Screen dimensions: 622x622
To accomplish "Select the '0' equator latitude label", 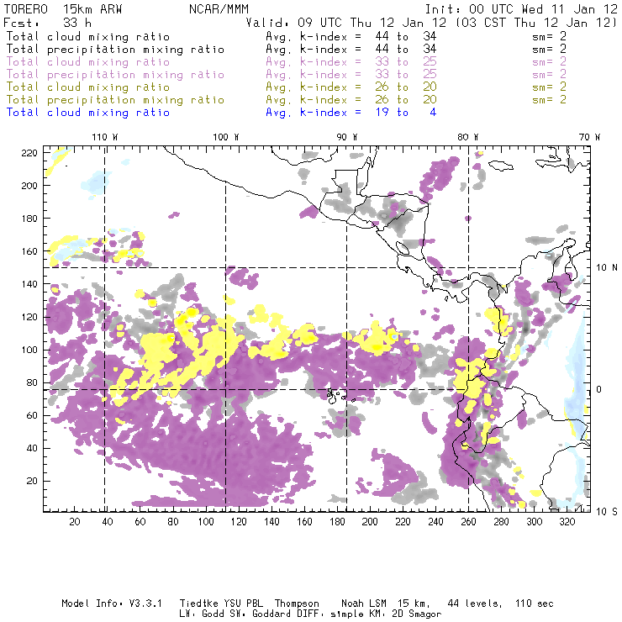I will (599, 389).
